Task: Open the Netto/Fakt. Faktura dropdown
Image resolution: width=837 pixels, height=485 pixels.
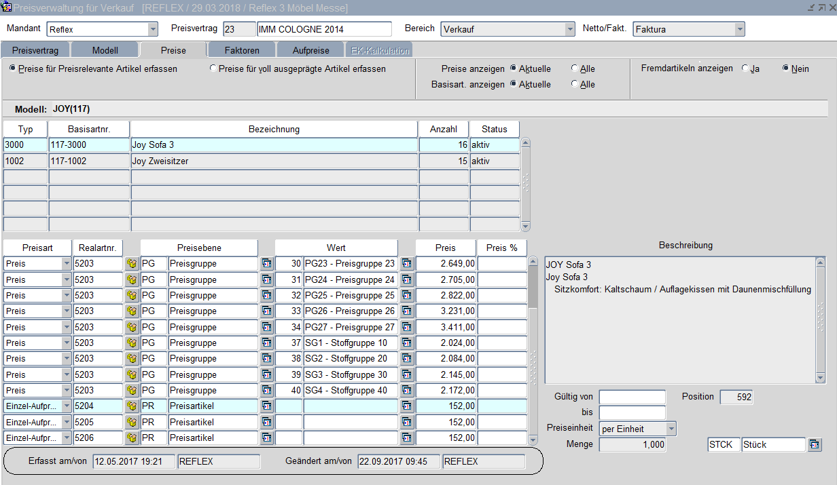Action: pos(739,29)
